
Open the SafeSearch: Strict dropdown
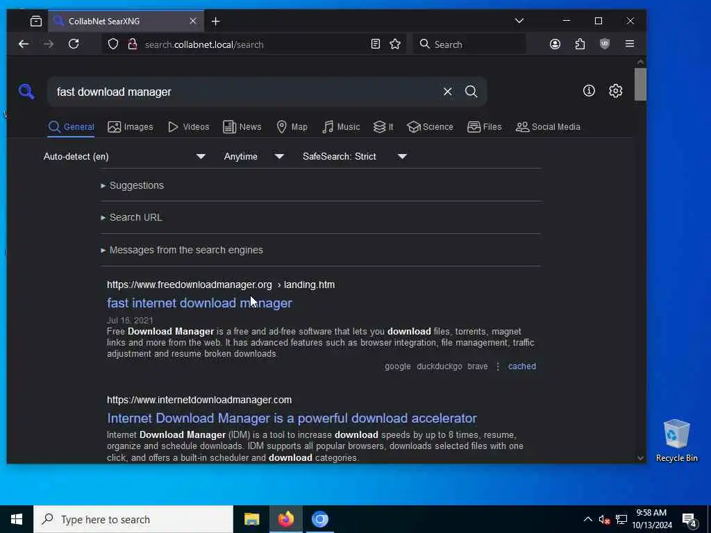(x=354, y=156)
